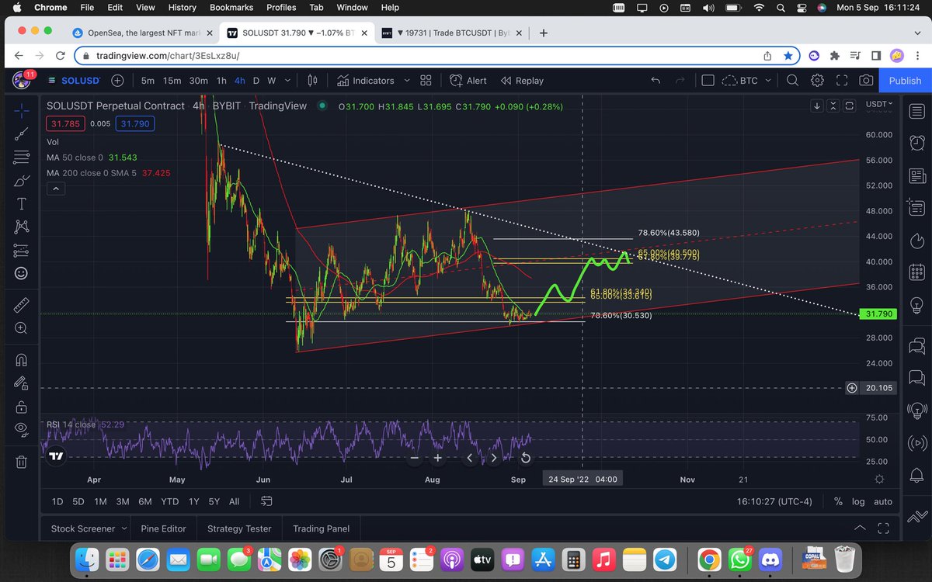932x582 pixels.
Task: Select the 4h timeframe
Action: pos(240,80)
